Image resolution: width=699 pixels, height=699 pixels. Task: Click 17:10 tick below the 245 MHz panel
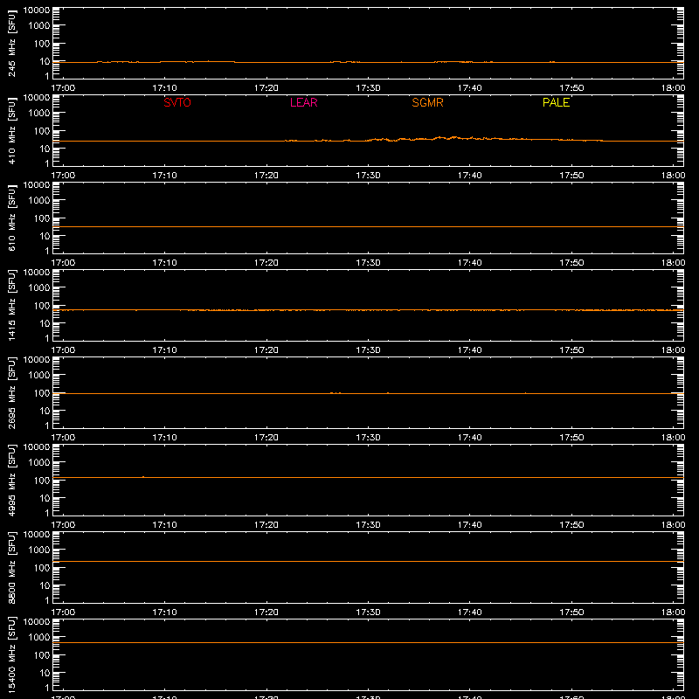tap(164, 88)
